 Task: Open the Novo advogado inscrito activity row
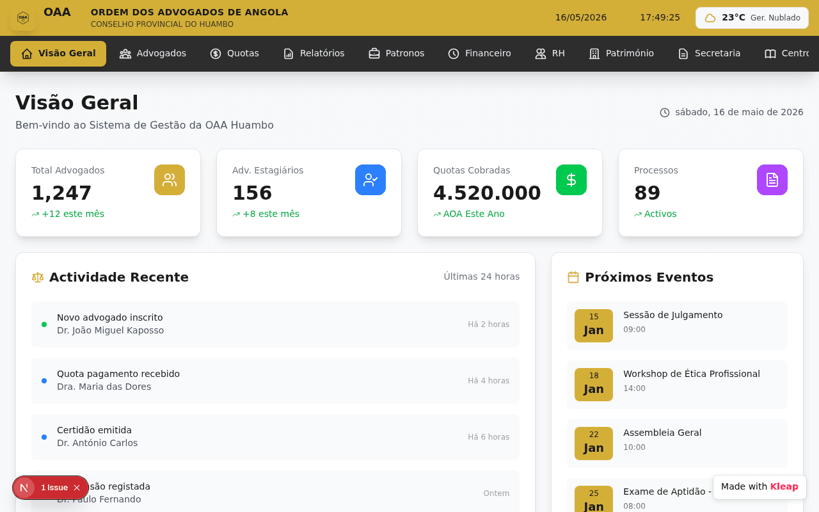275,324
